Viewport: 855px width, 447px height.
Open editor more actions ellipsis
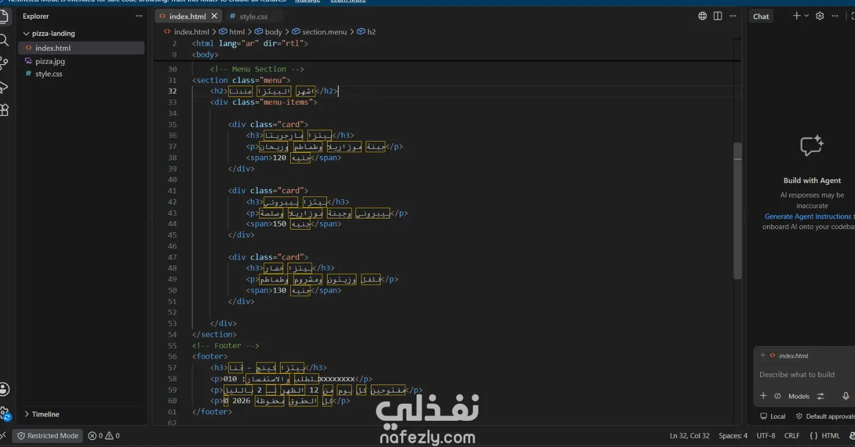point(733,16)
